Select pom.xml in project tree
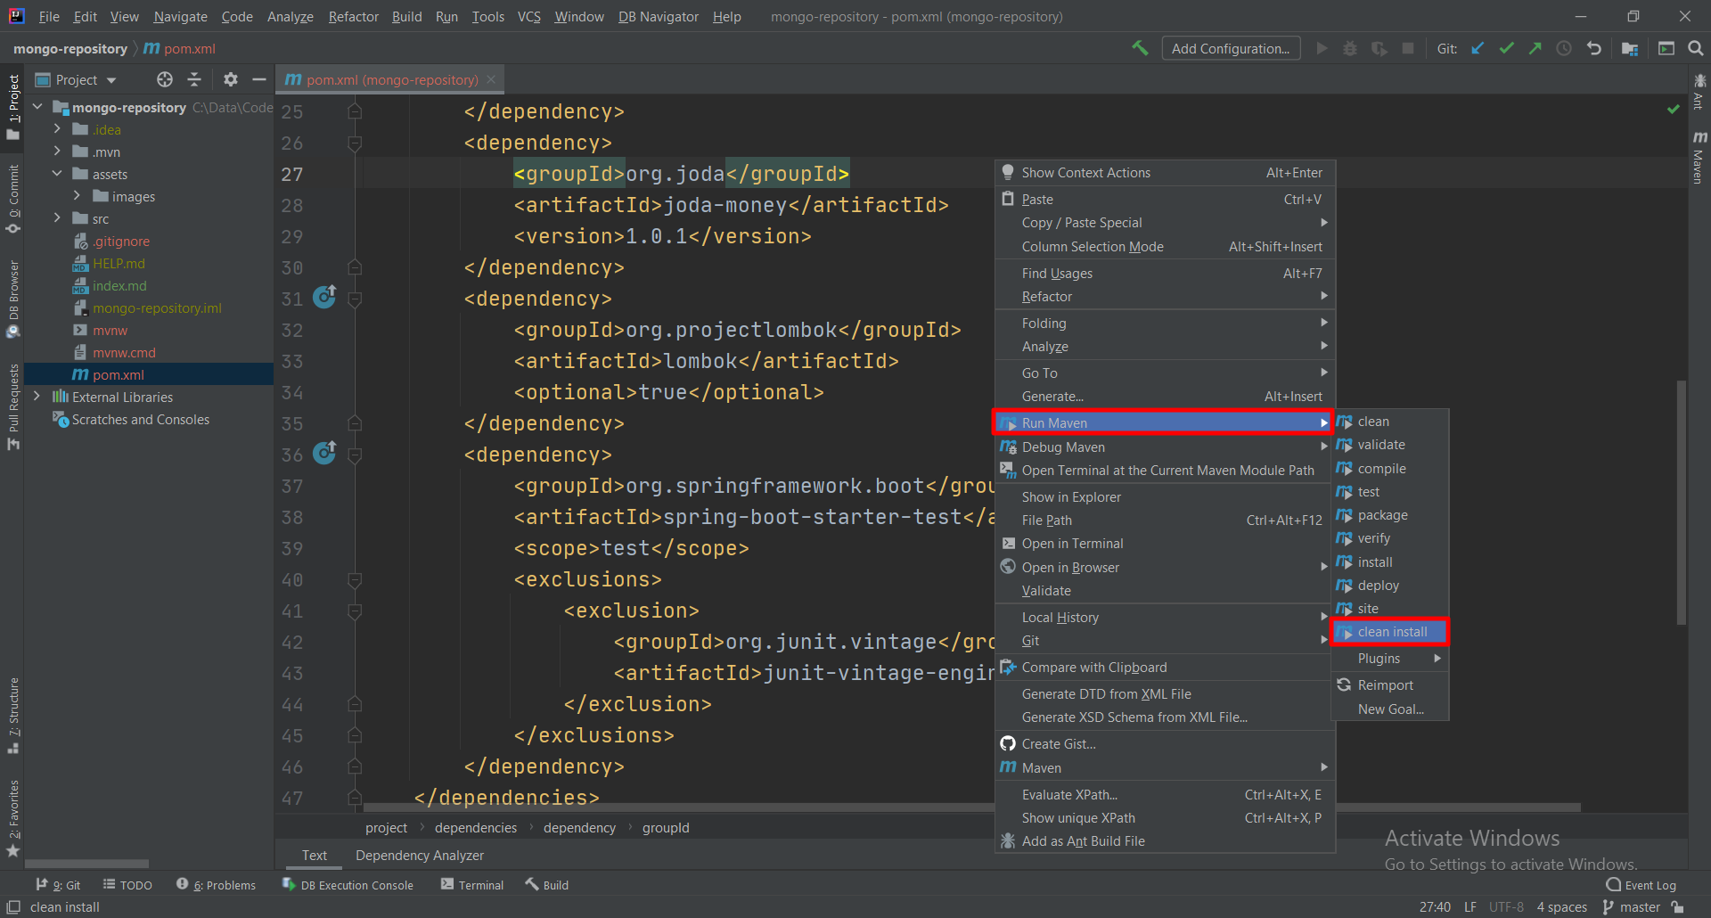The image size is (1711, 918). (x=149, y=374)
